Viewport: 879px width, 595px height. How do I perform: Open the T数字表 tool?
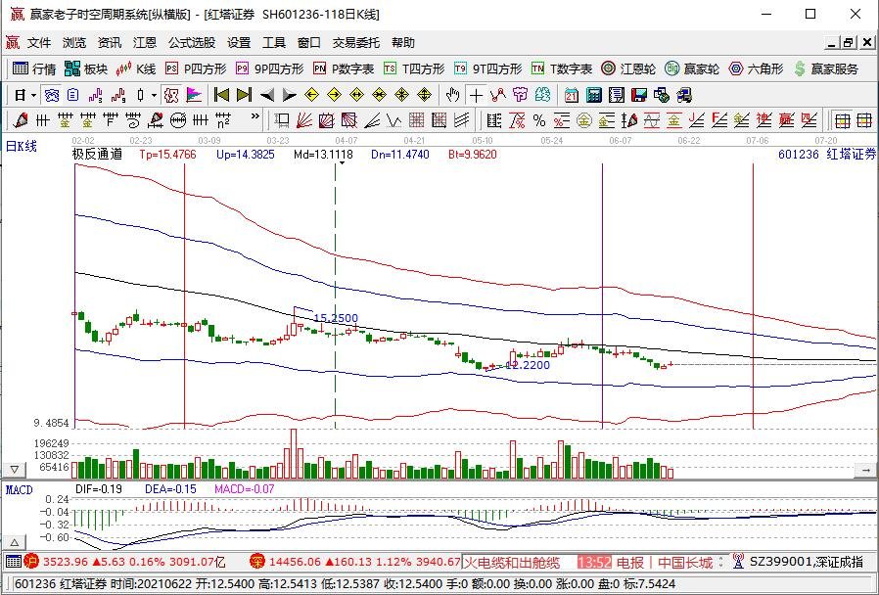[562, 69]
